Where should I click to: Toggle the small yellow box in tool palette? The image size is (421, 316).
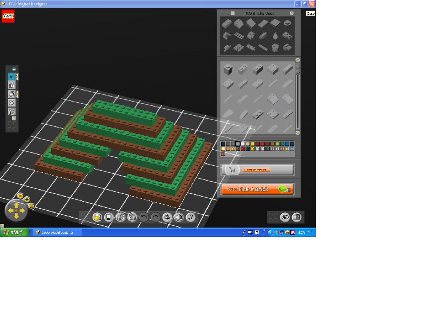[x=14, y=118]
